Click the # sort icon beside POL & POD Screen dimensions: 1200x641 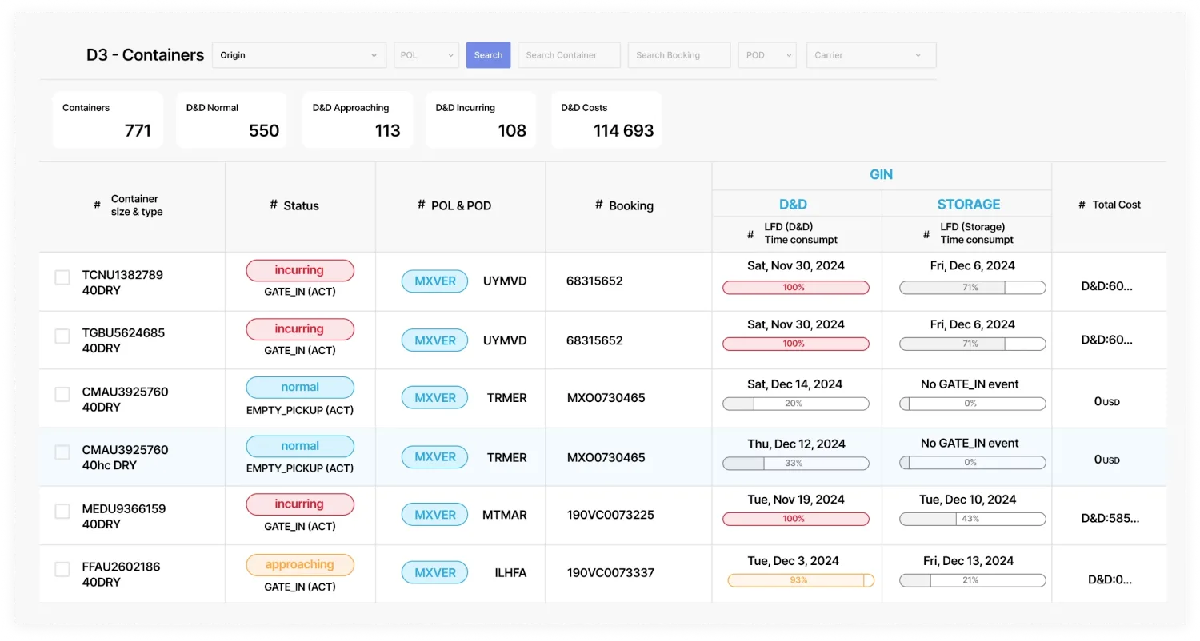[x=421, y=205]
